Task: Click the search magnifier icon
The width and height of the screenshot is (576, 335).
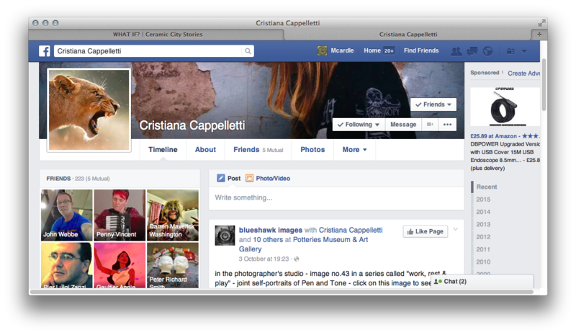Action: 248,51
